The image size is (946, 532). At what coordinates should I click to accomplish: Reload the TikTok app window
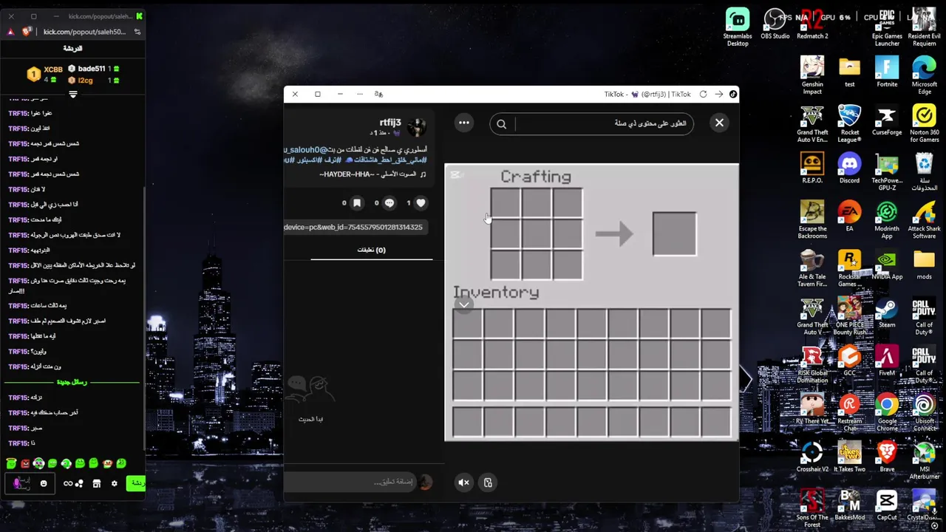coord(703,94)
